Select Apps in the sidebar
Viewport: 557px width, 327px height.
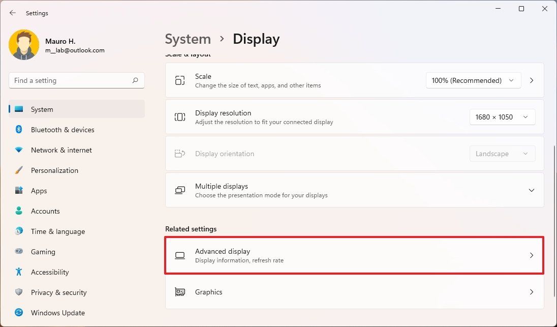39,191
